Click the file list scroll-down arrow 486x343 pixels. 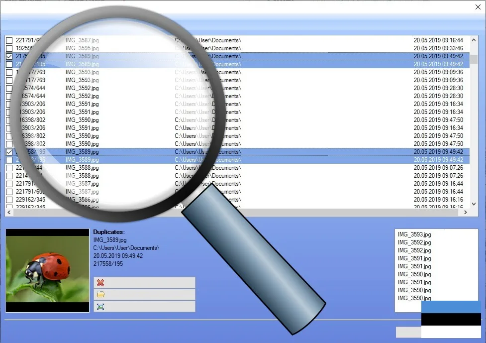[474, 204]
